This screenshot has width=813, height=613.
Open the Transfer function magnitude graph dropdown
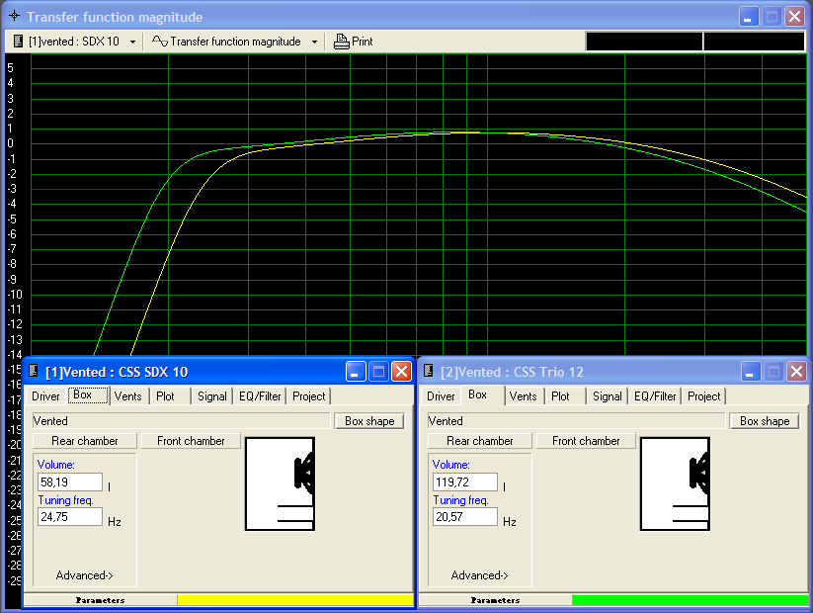[314, 42]
